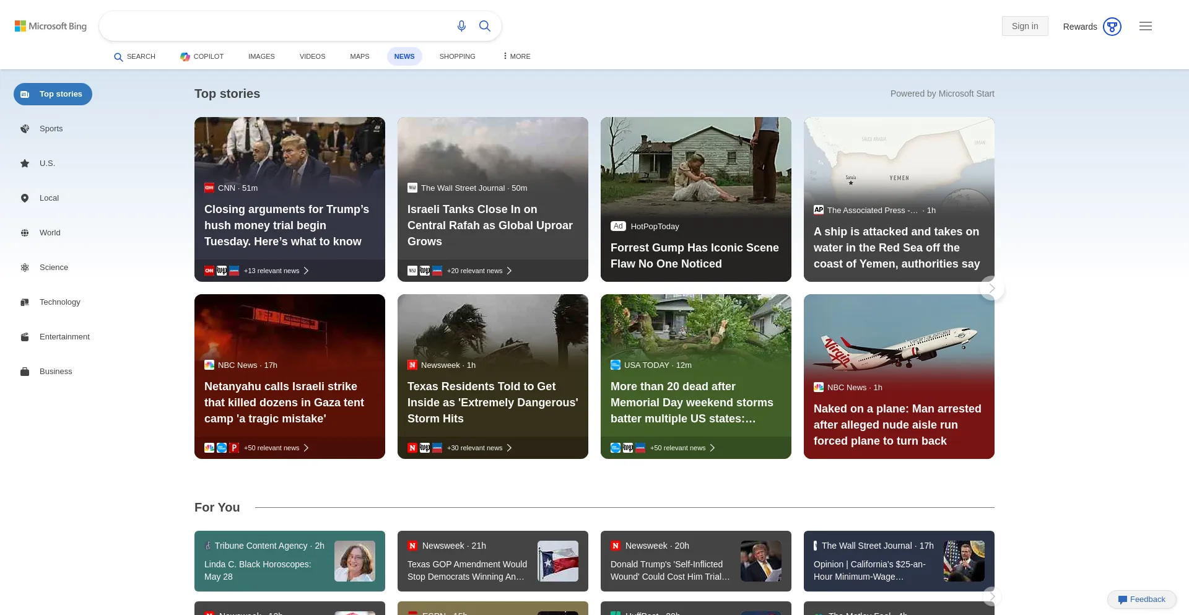Click NBC News logo on Virgin plane story
The image size is (1189, 615).
[x=819, y=387]
